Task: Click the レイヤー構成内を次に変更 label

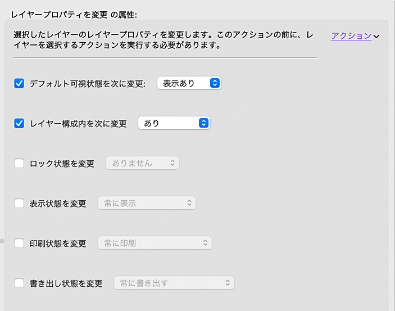Action: (78, 124)
